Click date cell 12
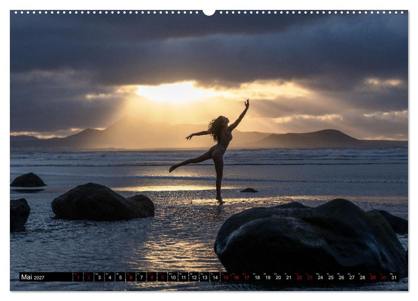This screenshot has width=418, height=301. point(194,277)
